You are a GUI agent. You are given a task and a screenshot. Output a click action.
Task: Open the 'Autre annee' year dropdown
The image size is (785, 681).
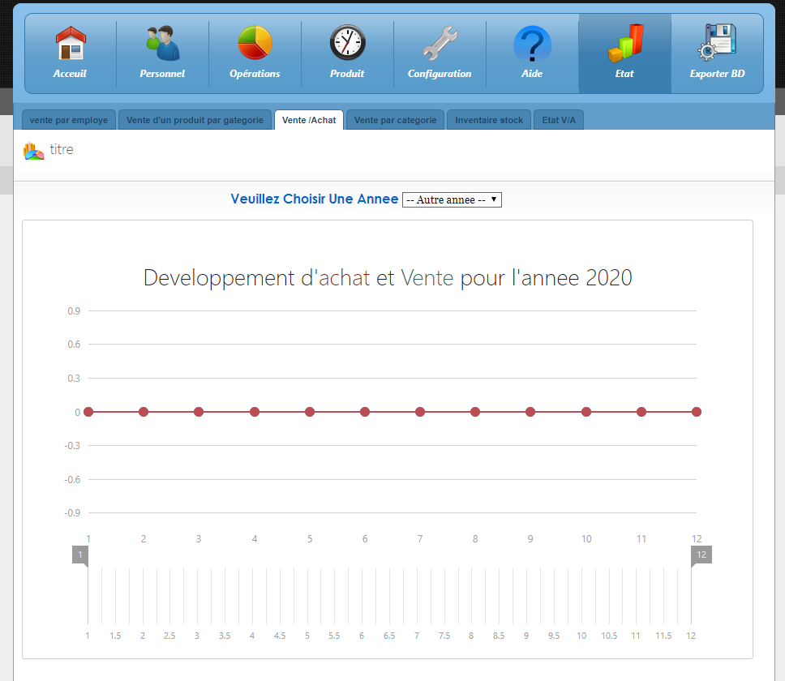click(x=452, y=199)
